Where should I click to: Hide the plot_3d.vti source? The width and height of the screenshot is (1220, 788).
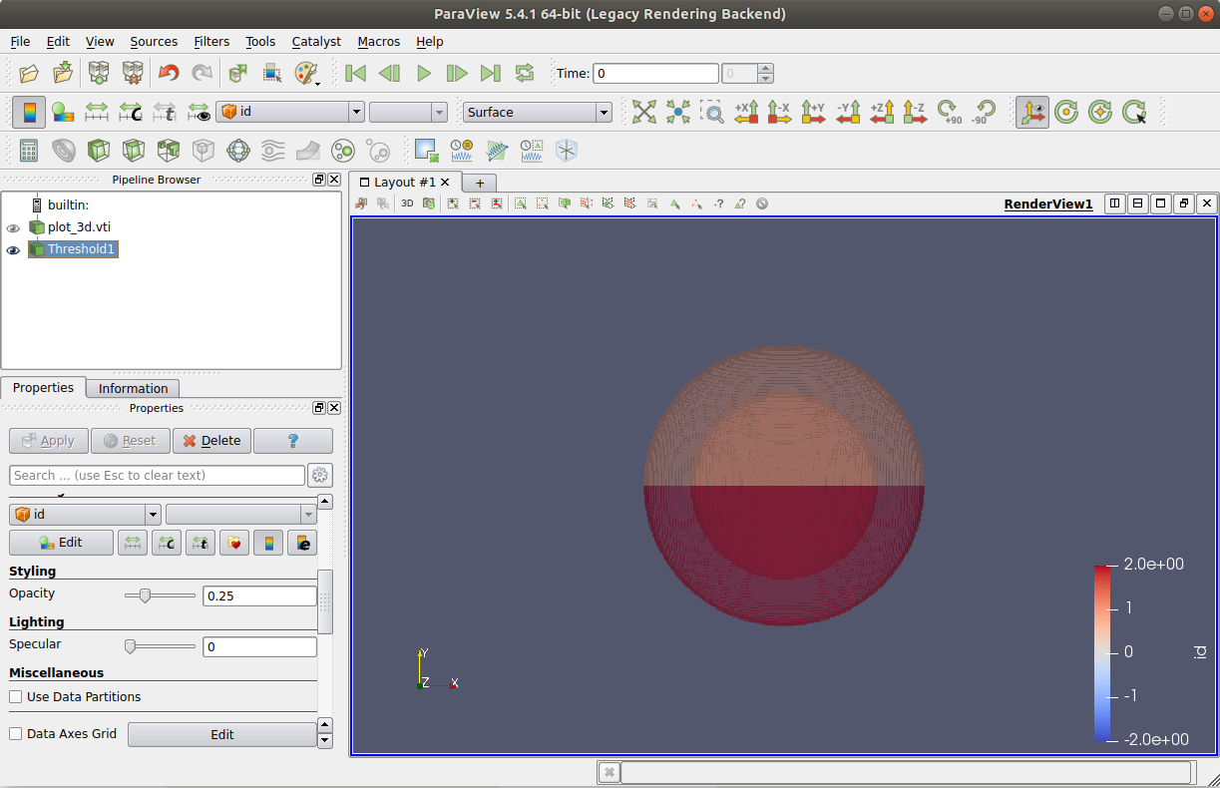[x=13, y=226]
